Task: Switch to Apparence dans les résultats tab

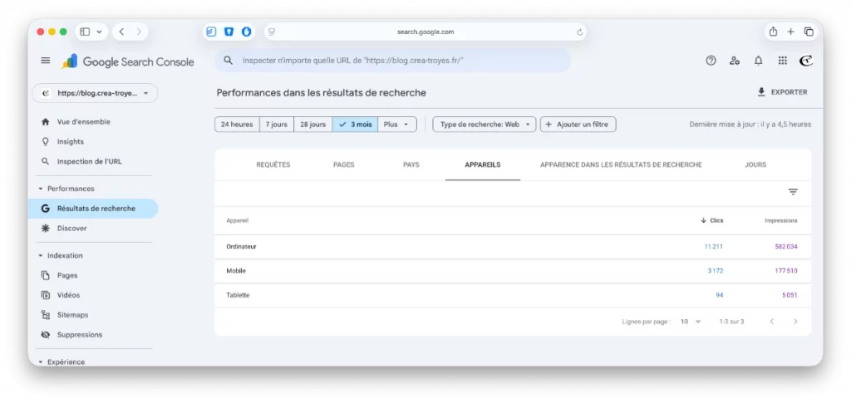Action: (x=621, y=165)
